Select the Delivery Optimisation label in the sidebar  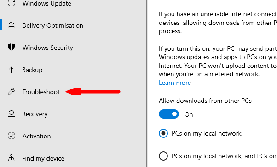click(52, 25)
